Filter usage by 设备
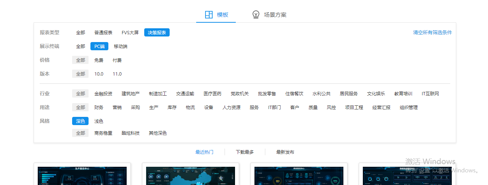 coord(209,107)
